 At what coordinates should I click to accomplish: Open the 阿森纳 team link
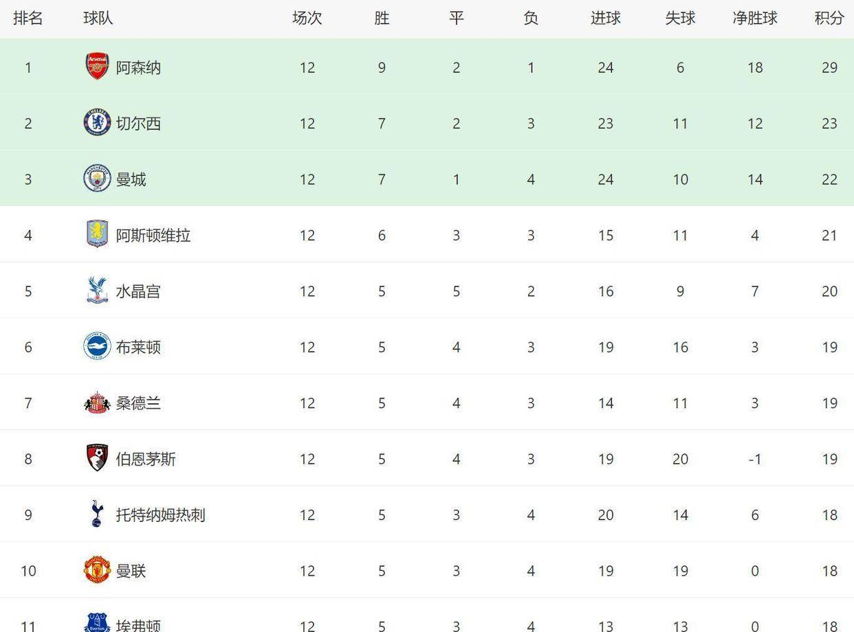coord(138,67)
